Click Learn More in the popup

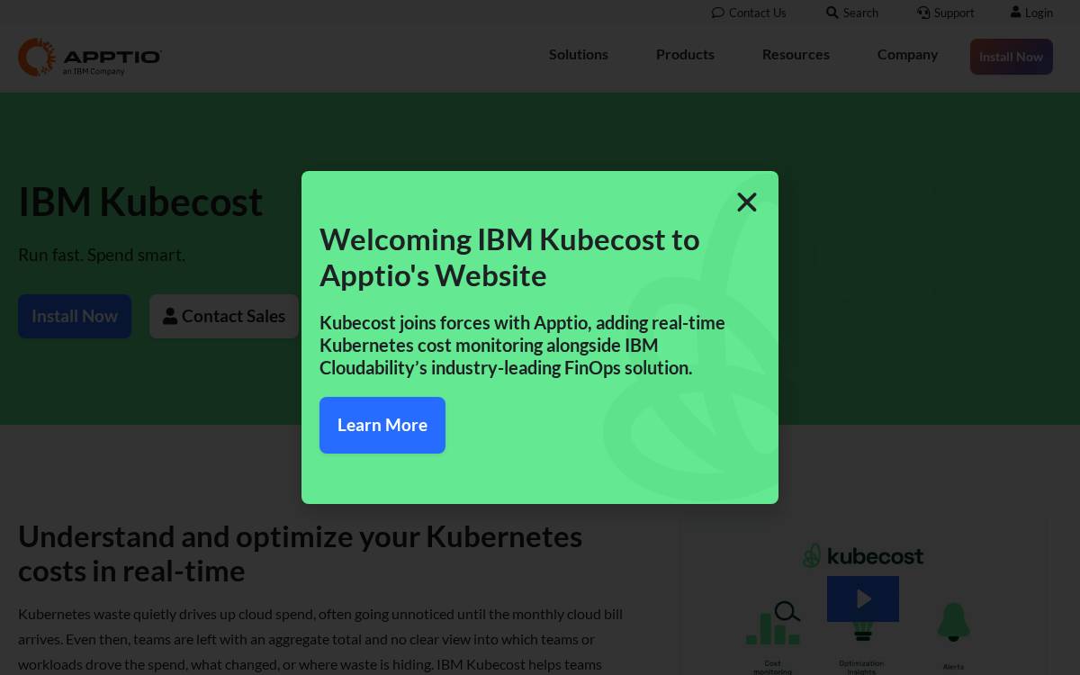382,425
